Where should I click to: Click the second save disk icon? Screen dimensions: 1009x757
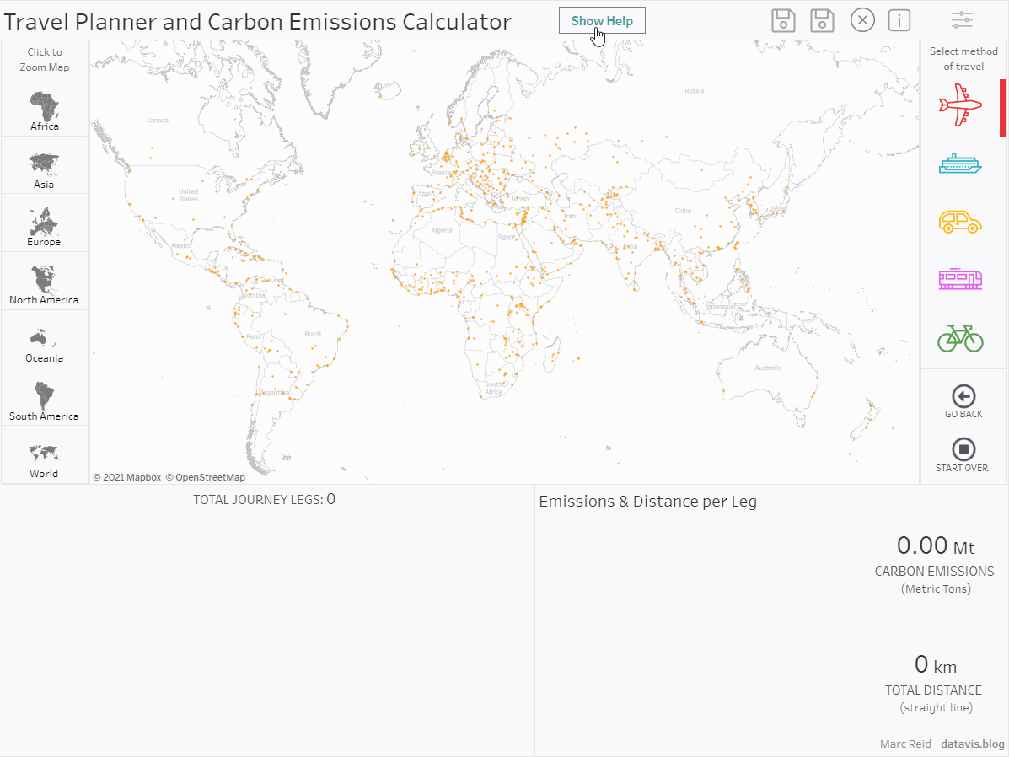[x=822, y=20]
